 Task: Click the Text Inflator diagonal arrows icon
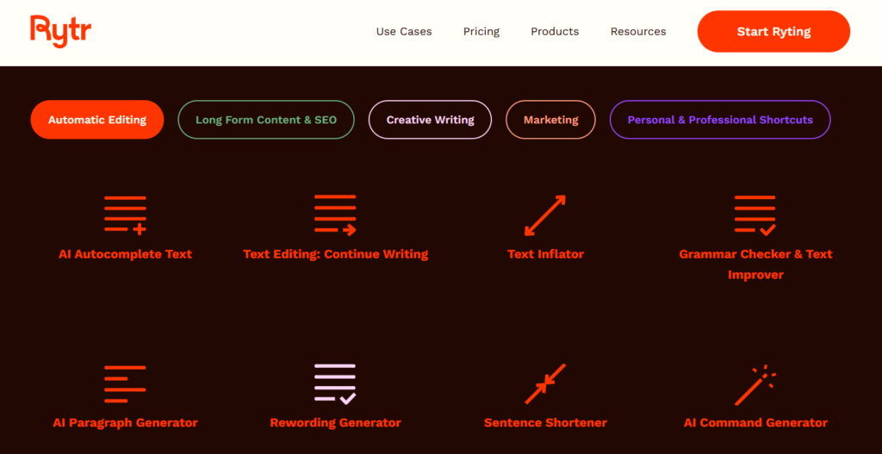click(544, 215)
